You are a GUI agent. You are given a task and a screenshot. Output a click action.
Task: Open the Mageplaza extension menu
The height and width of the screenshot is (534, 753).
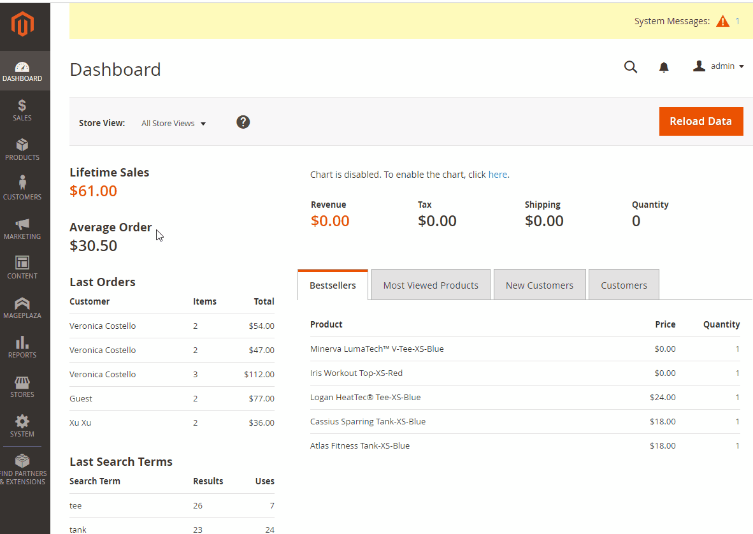coord(22,307)
